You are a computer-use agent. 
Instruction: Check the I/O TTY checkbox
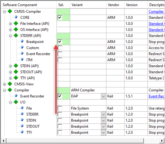tap(60, 133)
